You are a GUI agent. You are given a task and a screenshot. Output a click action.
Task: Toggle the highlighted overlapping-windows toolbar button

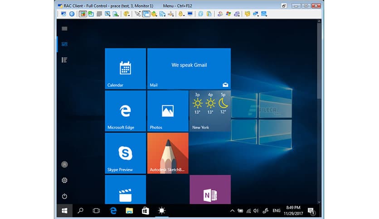(146, 14)
